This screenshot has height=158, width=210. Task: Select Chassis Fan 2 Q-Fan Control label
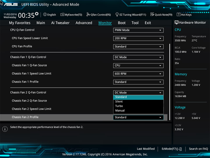[28, 92]
